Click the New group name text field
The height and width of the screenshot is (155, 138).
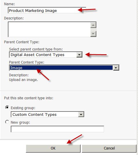57,129
